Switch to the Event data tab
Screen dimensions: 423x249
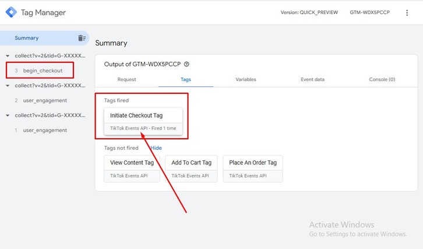point(312,79)
